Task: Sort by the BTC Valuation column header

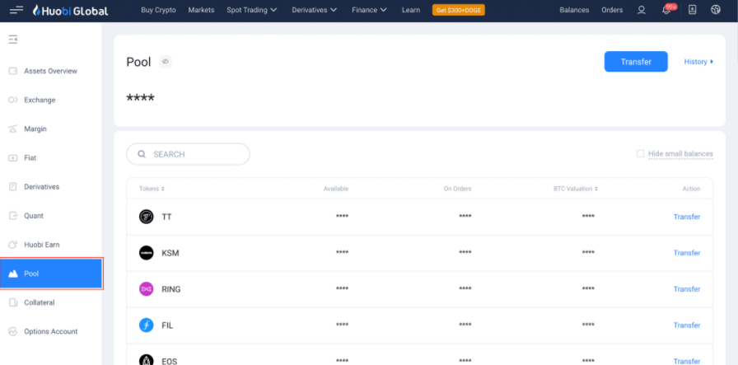Action: [x=576, y=189]
